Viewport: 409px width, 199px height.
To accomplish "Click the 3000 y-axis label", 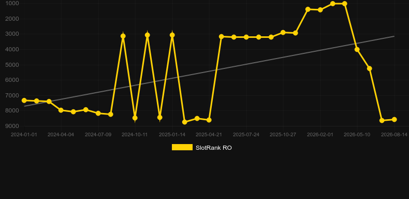I will click(x=12, y=34).
